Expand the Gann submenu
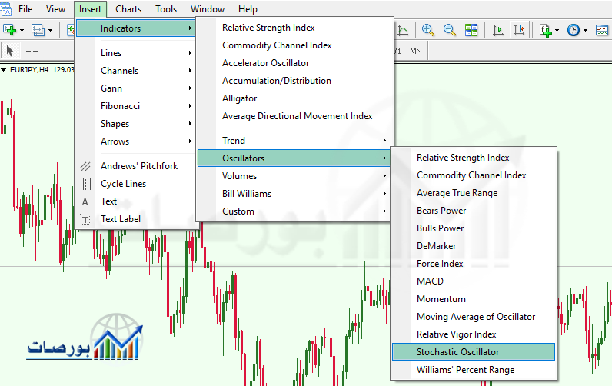612x386 pixels. (136, 88)
